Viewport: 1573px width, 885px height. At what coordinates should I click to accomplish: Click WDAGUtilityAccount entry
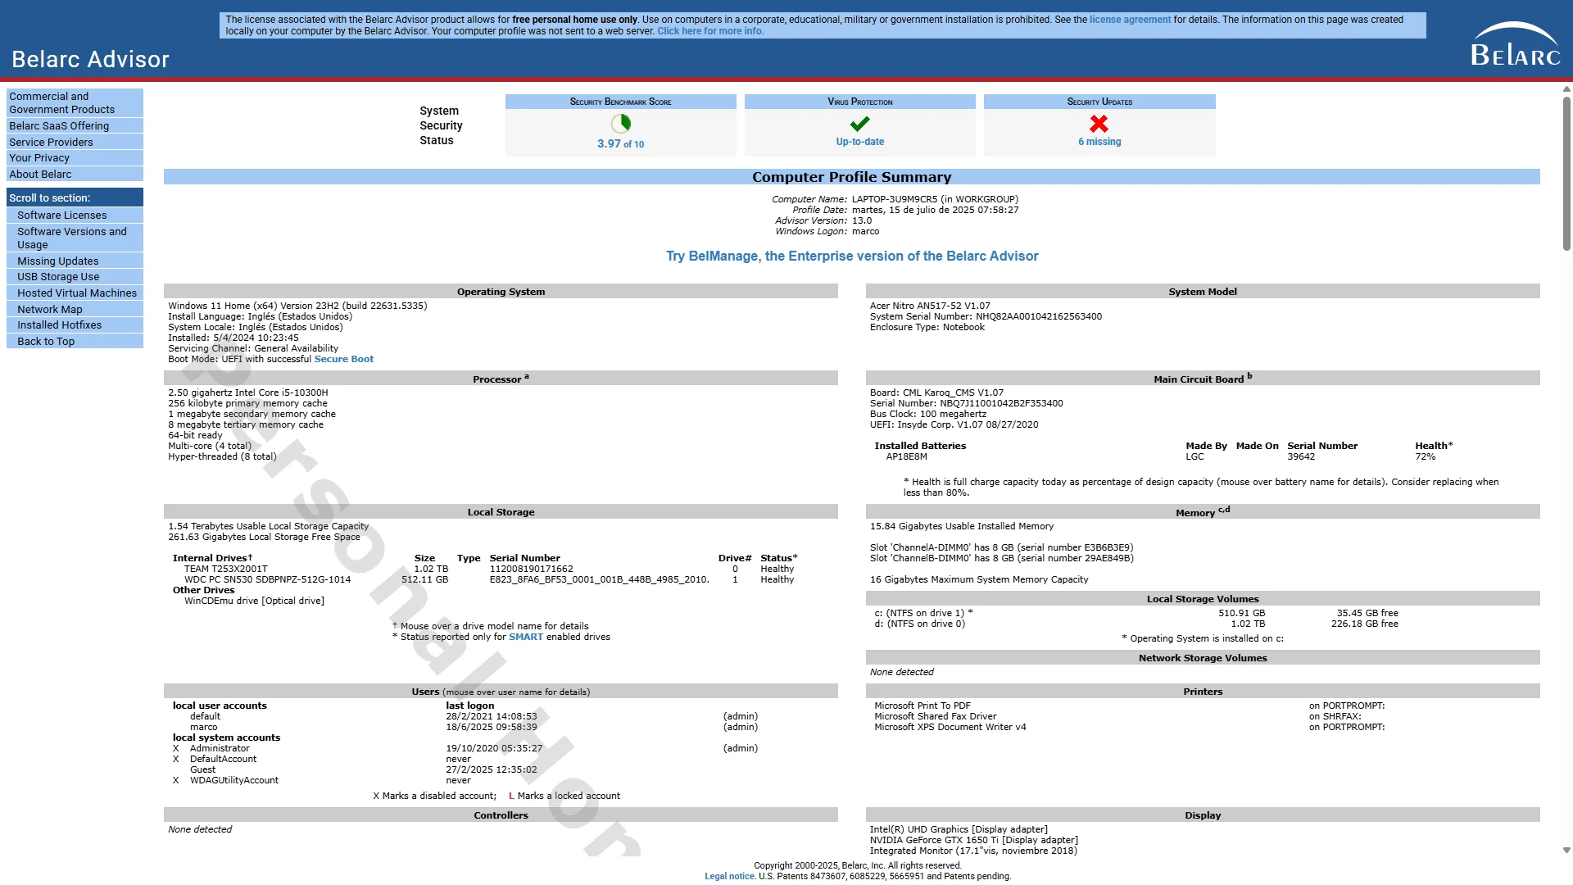pyautogui.click(x=233, y=780)
